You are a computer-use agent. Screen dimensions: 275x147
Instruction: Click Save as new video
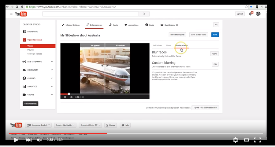click(199, 35)
